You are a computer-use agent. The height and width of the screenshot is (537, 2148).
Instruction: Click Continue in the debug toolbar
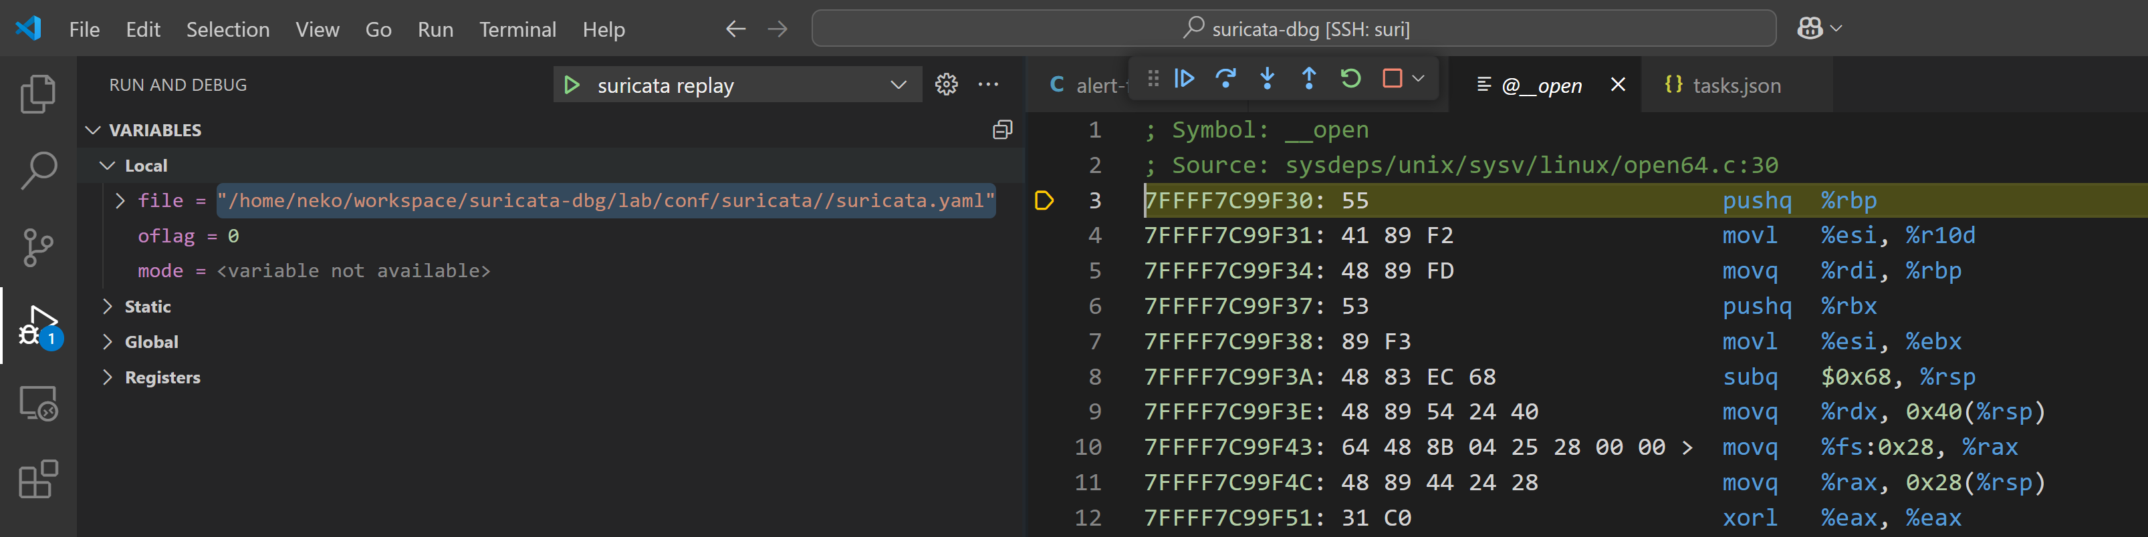(x=1184, y=79)
